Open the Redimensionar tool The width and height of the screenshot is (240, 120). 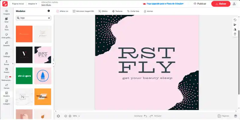tap(6, 79)
